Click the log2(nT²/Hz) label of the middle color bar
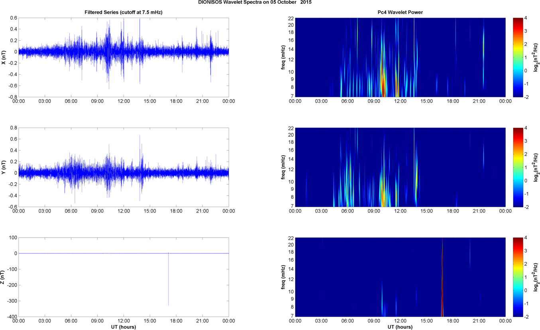Screen dimensions: 540x330 tap(536, 167)
